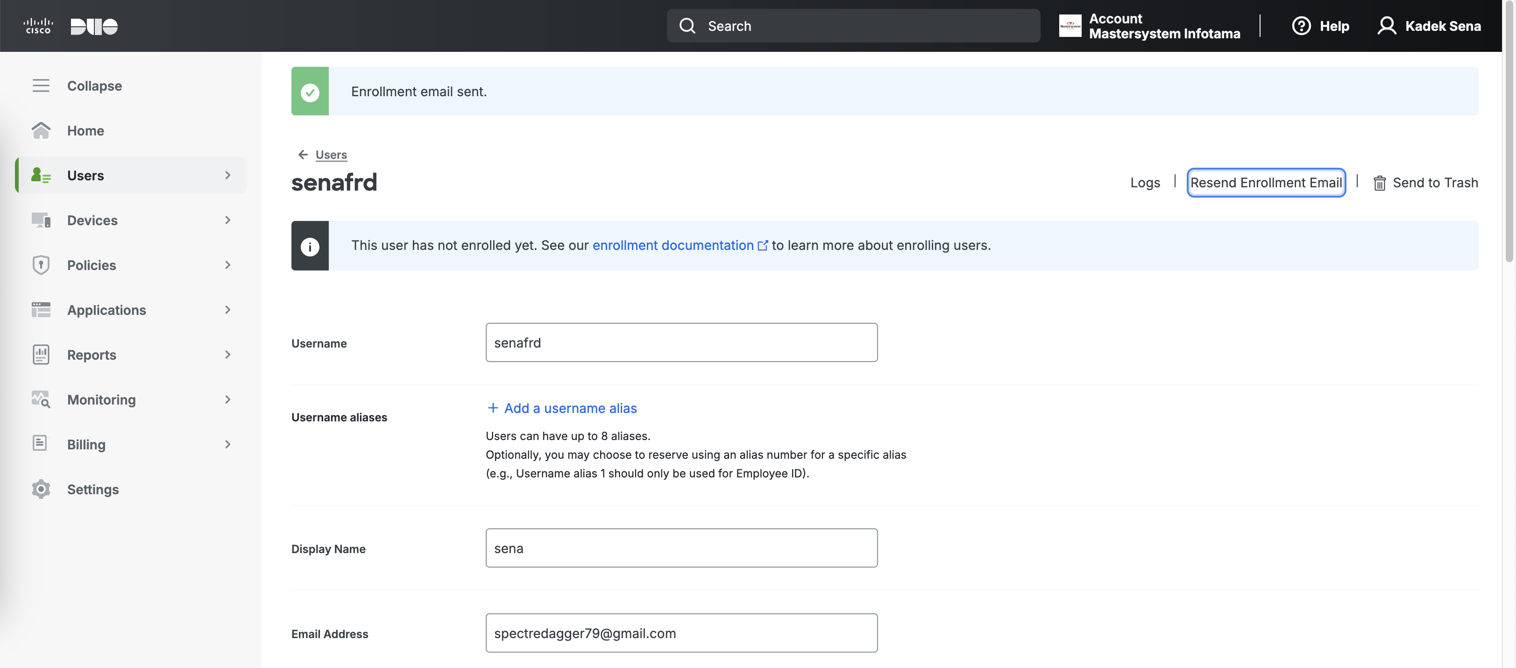Click the Devices icon in sidebar
1516x668 pixels.
[41, 220]
